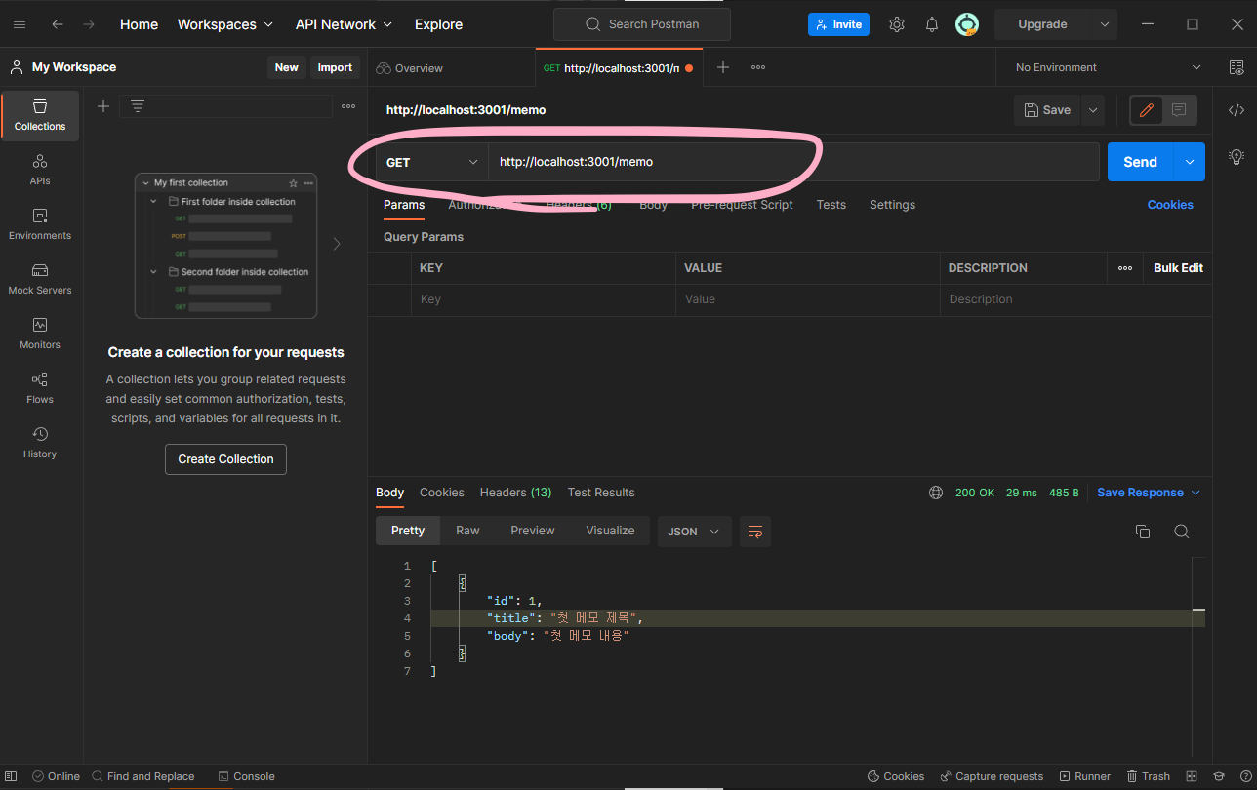This screenshot has height=790, width=1257.
Task: Search within the response body
Action: point(1182,532)
